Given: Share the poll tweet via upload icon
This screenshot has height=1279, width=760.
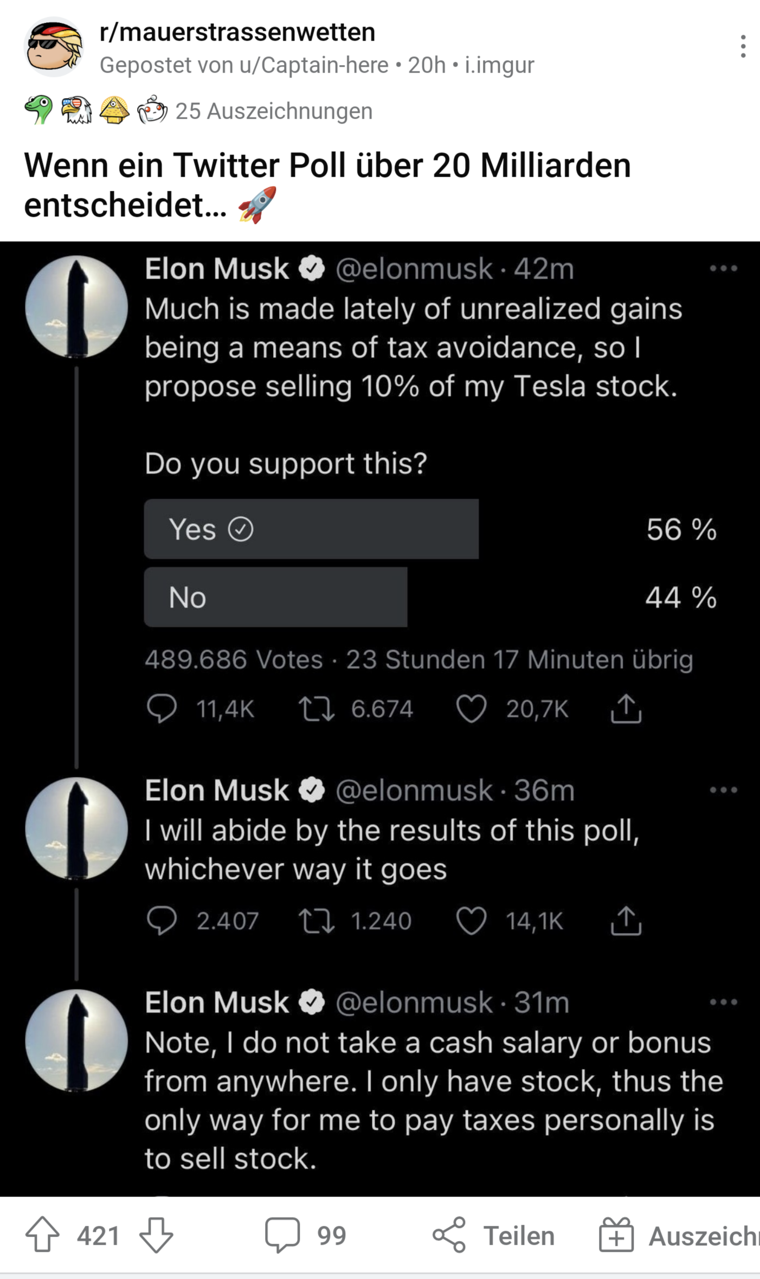Looking at the screenshot, I should click(x=626, y=709).
